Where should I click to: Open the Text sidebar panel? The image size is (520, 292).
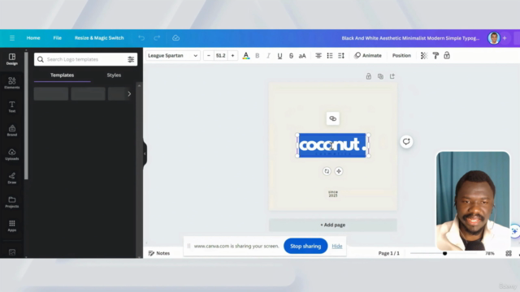(x=12, y=106)
